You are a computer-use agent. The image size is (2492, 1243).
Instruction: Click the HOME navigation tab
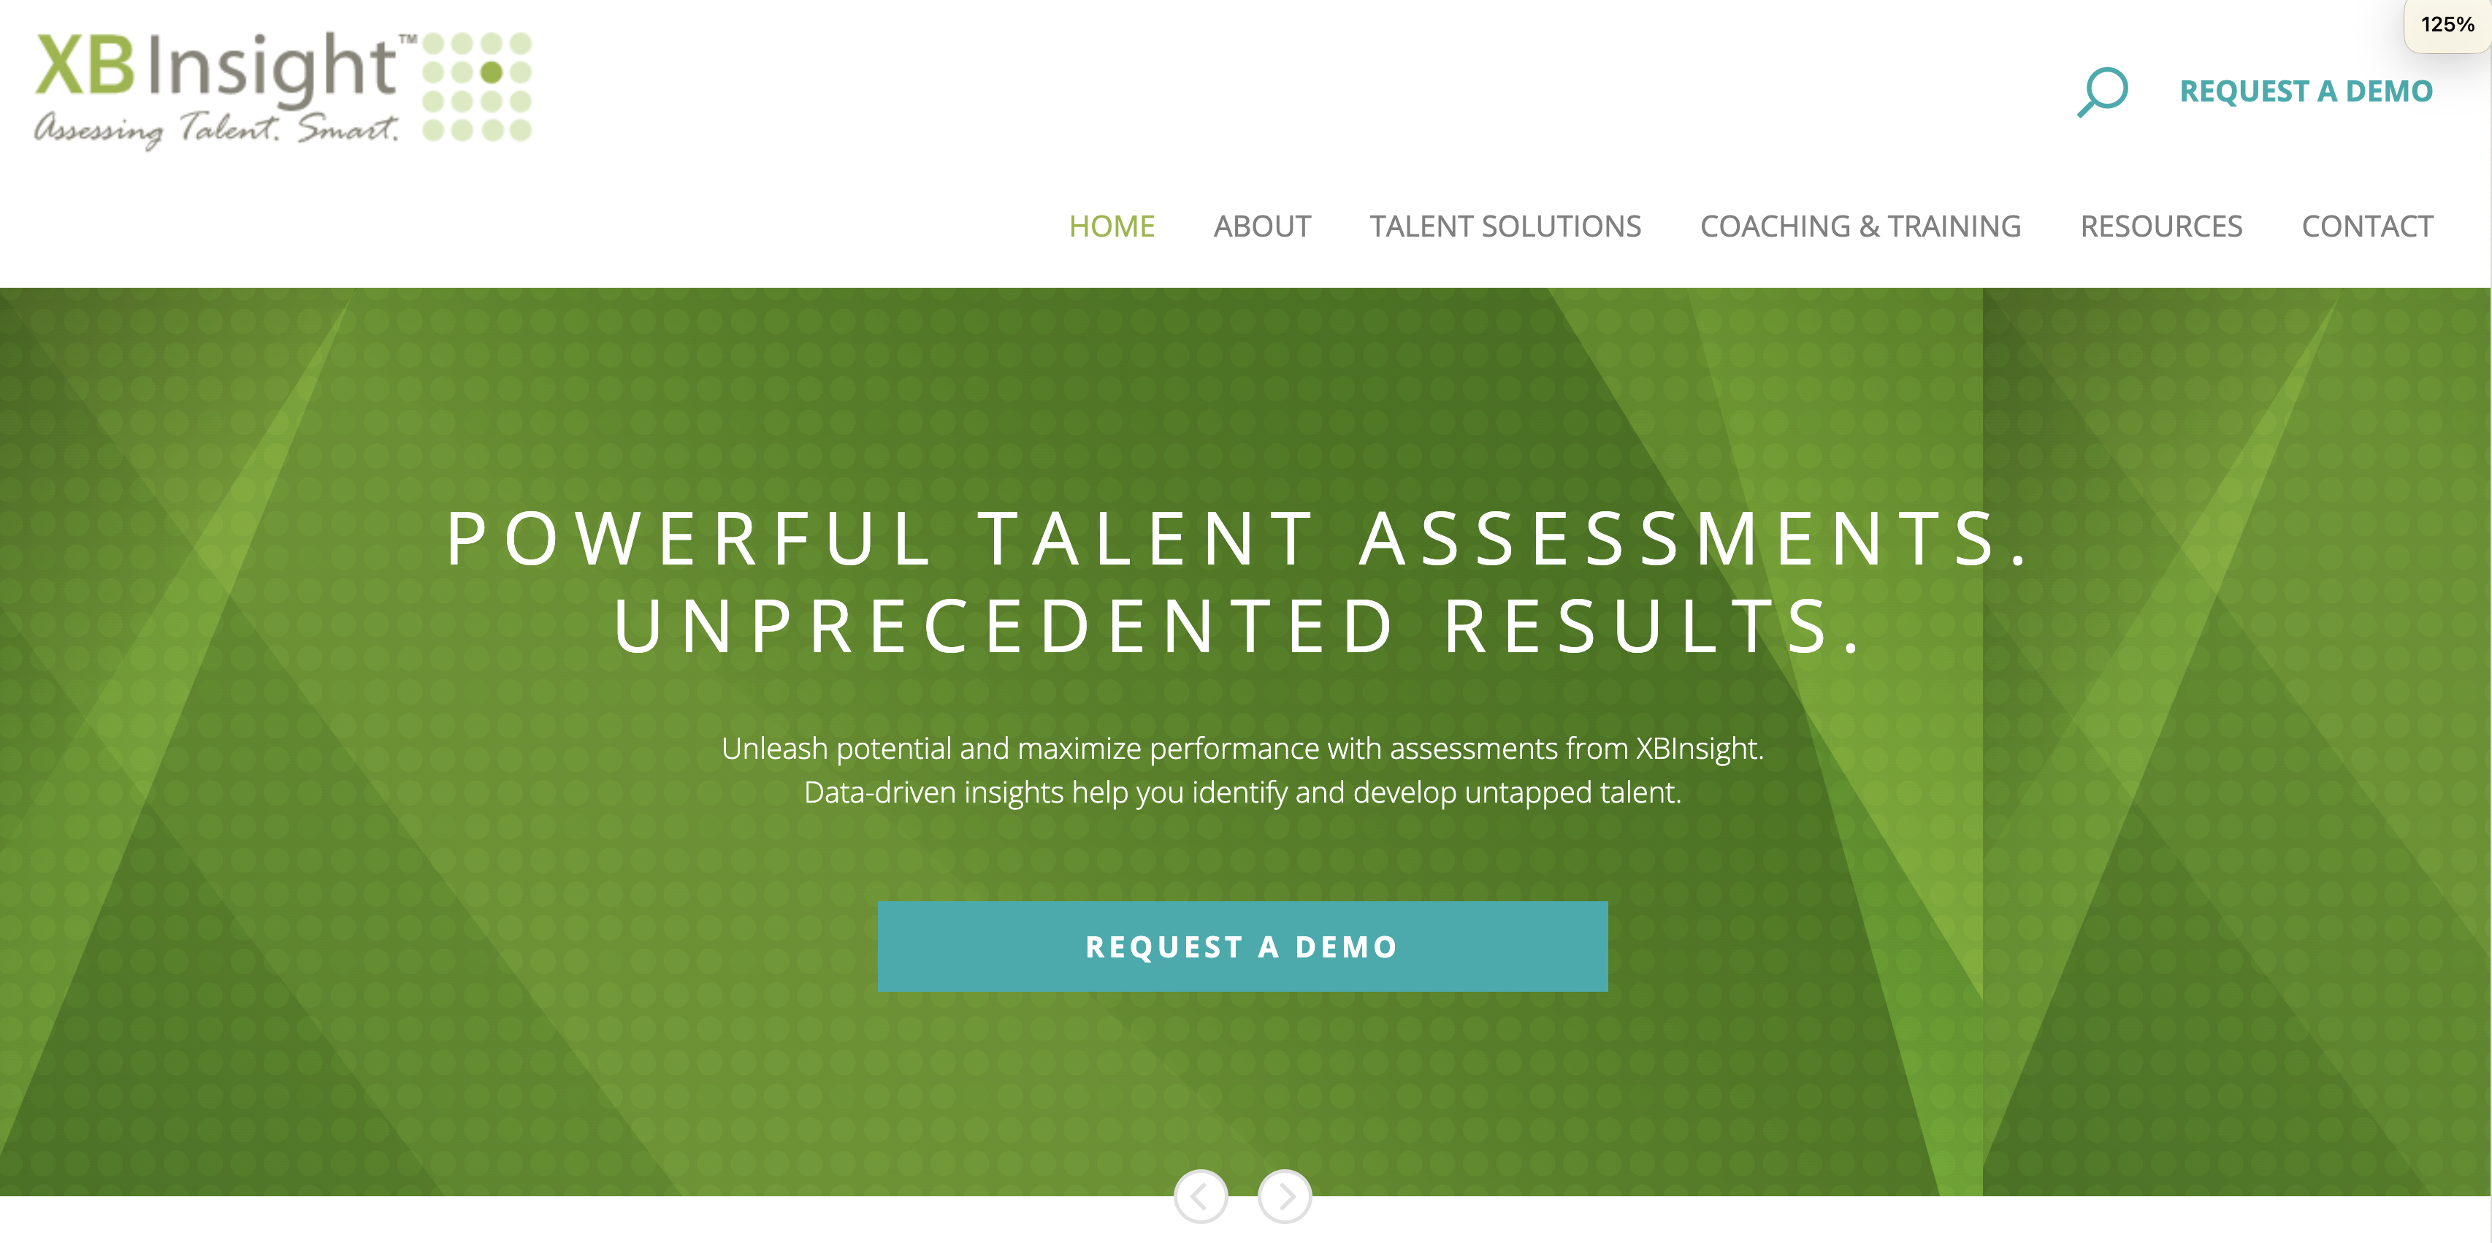click(x=1114, y=224)
